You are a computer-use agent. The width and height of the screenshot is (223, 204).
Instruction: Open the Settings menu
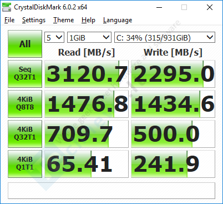click(34, 20)
